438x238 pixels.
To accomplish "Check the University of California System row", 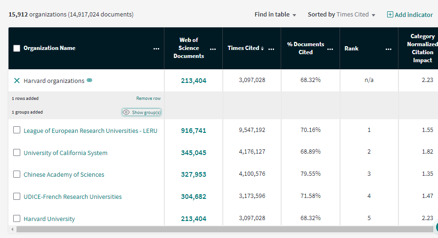I will point(17,153).
